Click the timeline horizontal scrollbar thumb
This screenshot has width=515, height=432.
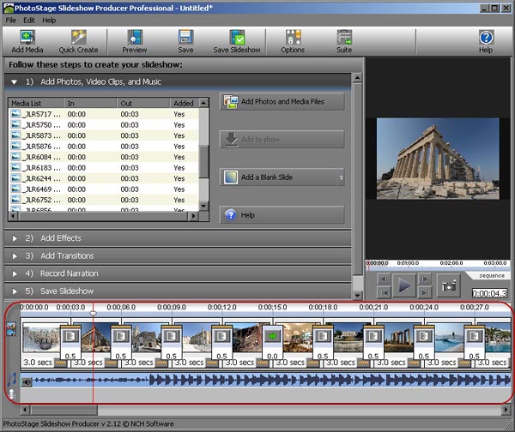[x=64, y=410]
